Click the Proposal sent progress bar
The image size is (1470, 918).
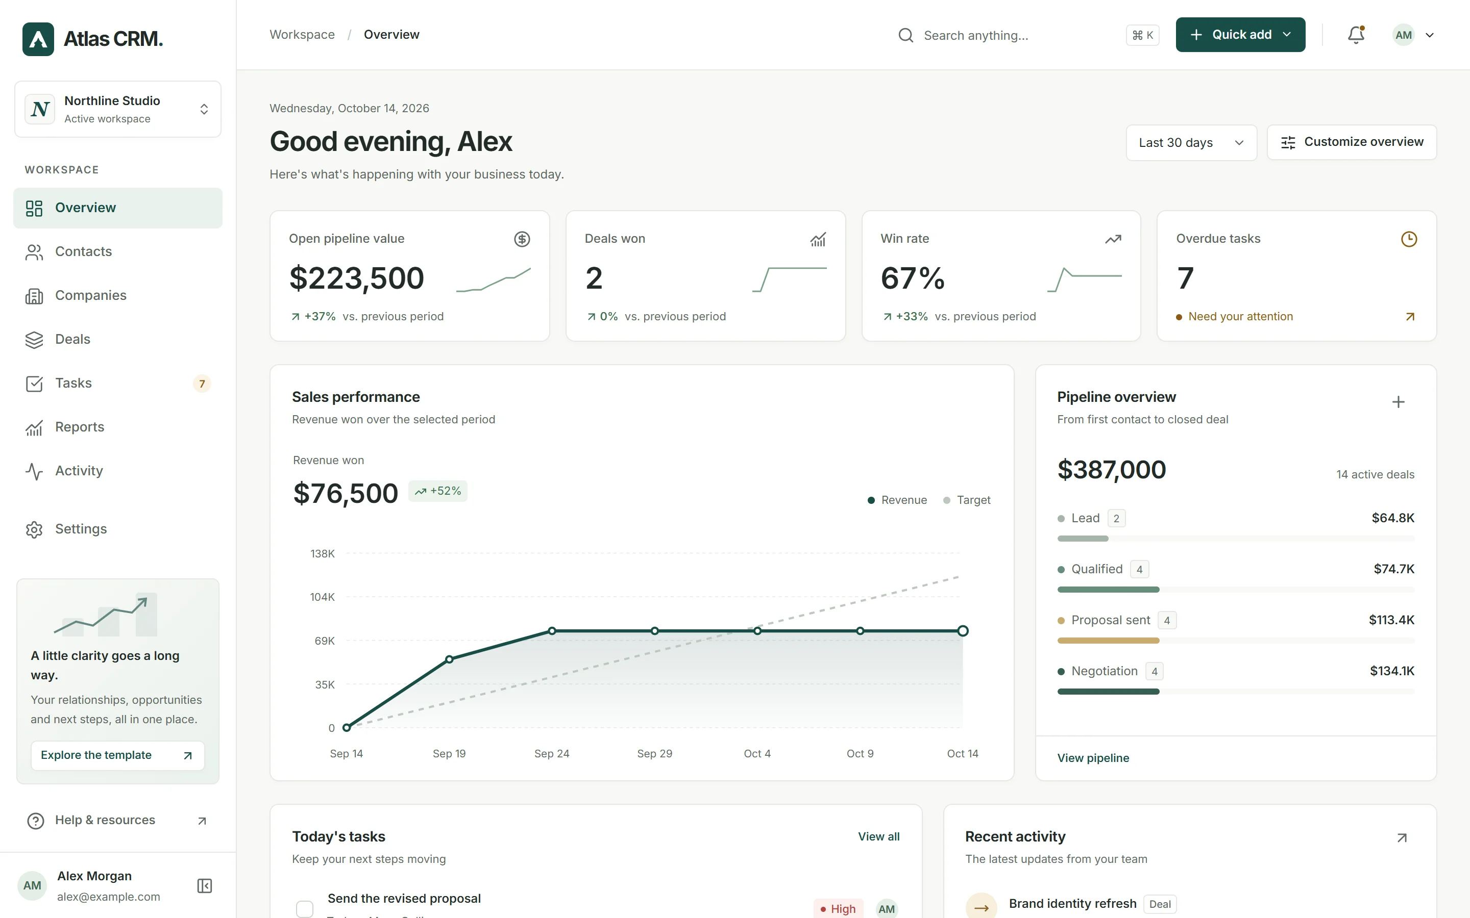pyautogui.click(x=1236, y=641)
